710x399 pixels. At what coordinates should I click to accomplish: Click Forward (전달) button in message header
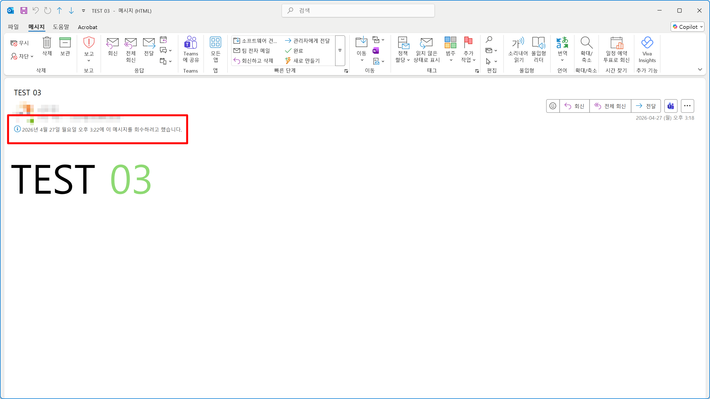(x=646, y=106)
